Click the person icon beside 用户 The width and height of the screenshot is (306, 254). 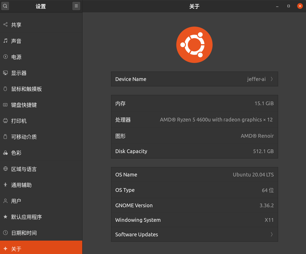point(5,201)
